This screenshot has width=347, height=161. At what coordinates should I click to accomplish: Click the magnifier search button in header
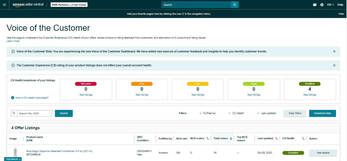[235, 5]
